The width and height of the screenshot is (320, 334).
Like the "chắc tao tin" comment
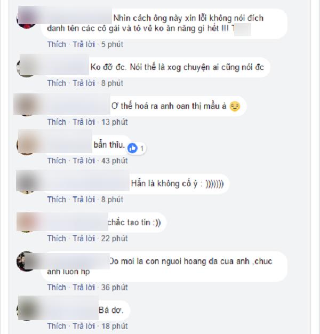tap(57, 238)
